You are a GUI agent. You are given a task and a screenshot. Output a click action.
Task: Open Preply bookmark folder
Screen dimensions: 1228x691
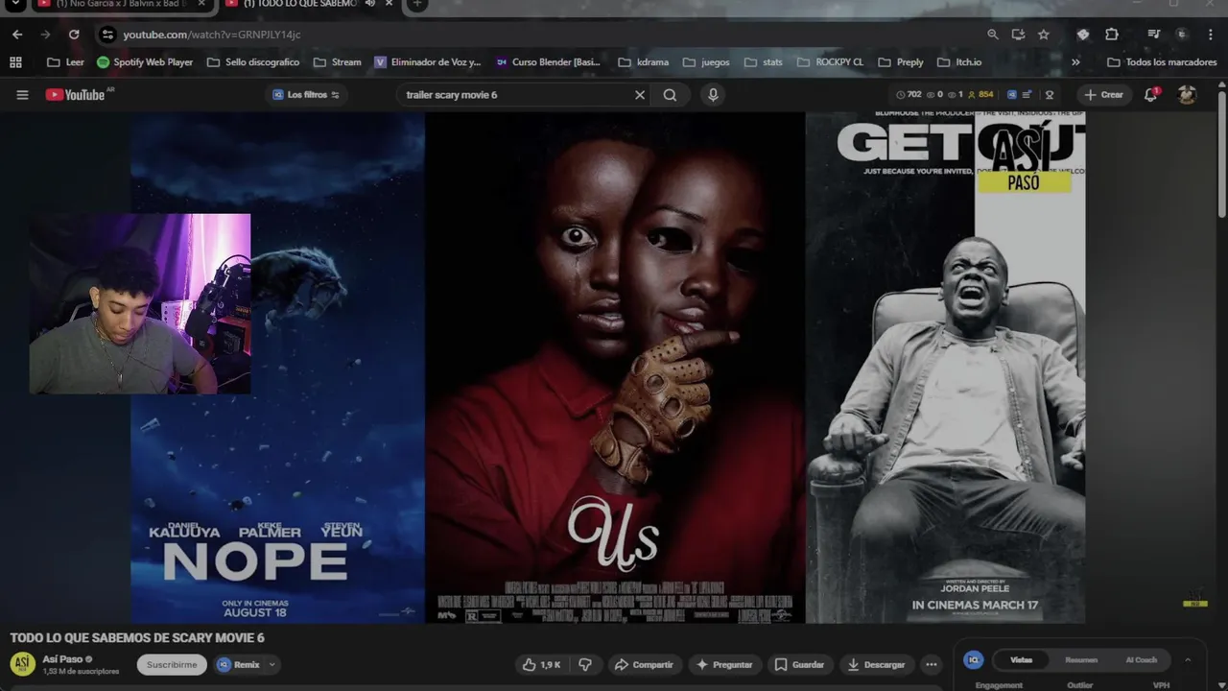click(x=900, y=62)
